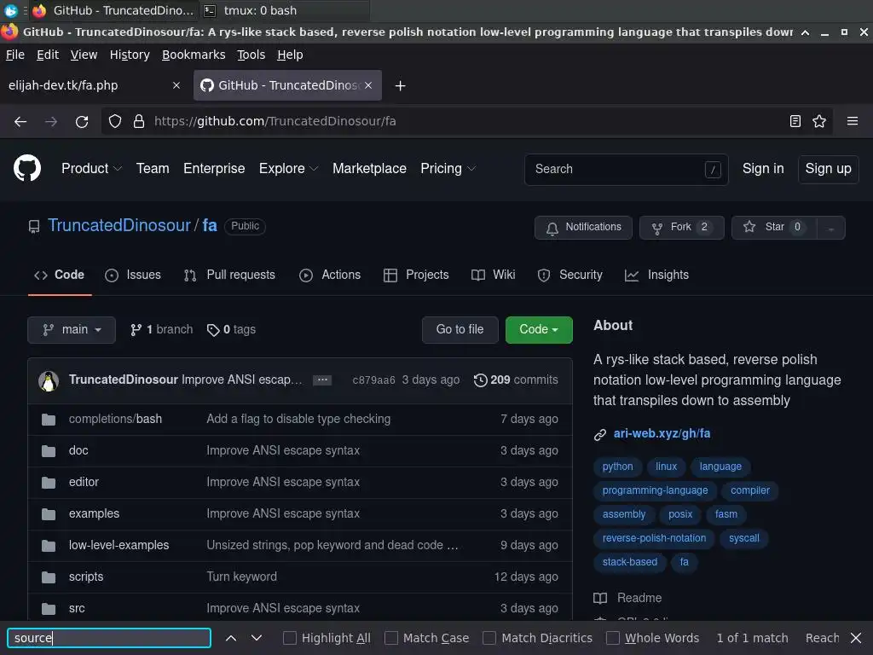Click the link icon beside ari-web.xyz/gh/fa

[599, 434]
